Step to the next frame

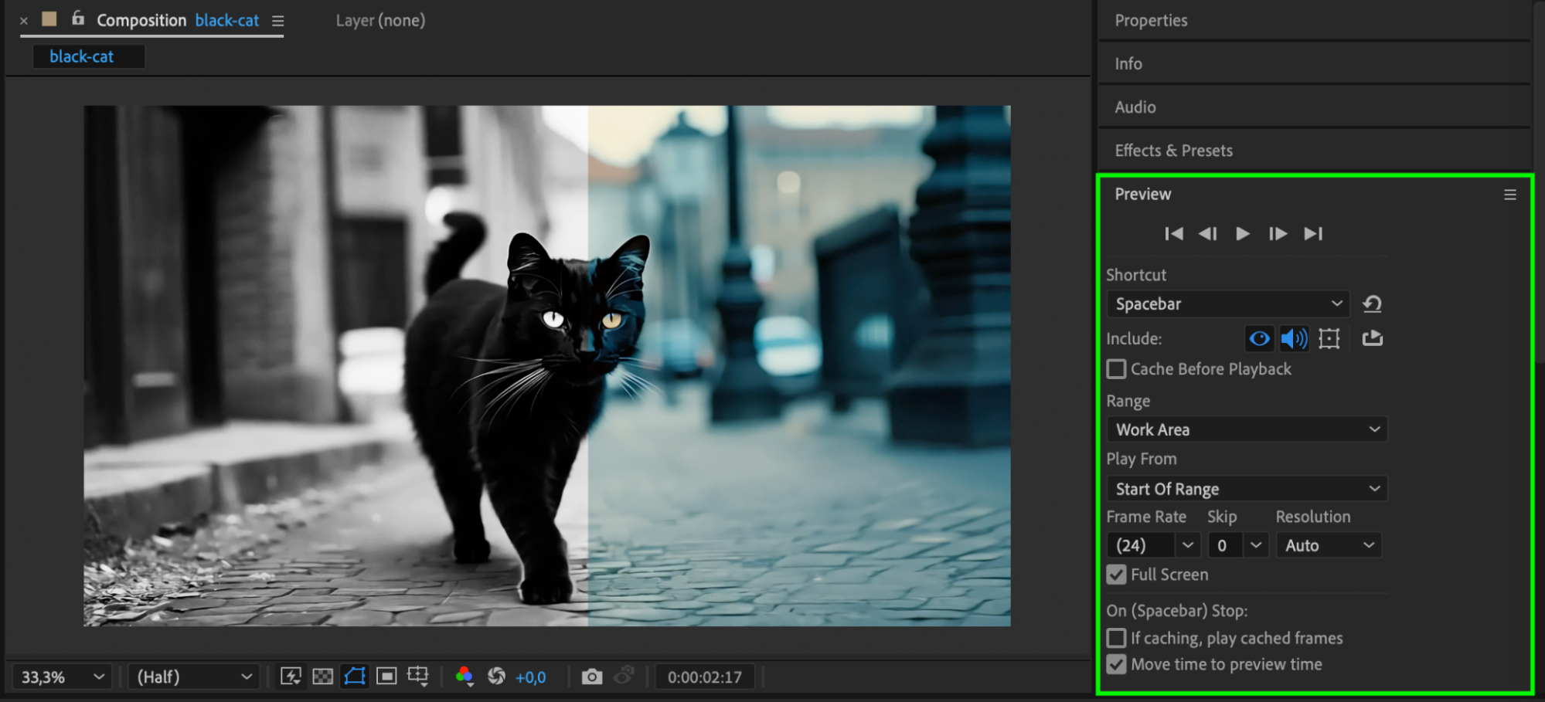pyautogui.click(x=1277, y=234)
